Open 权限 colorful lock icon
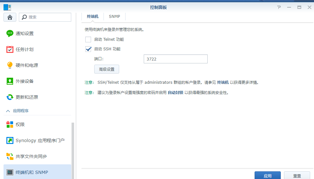 click(10, 125)
